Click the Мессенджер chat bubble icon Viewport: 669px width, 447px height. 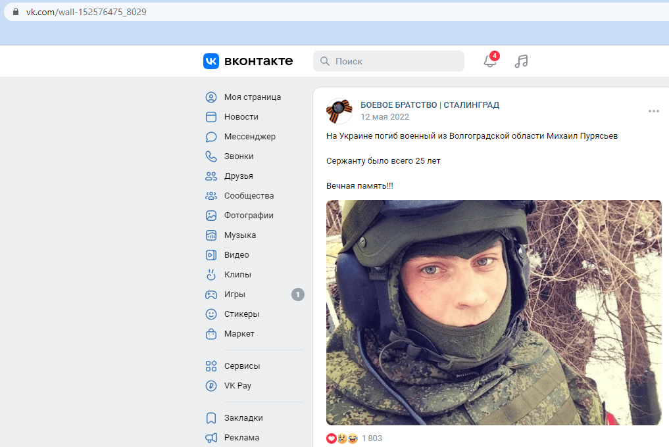(x=211, y=137)
